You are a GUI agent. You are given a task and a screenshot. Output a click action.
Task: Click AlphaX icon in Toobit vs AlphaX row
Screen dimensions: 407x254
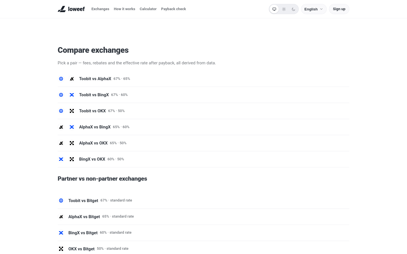tap(72, 79)
